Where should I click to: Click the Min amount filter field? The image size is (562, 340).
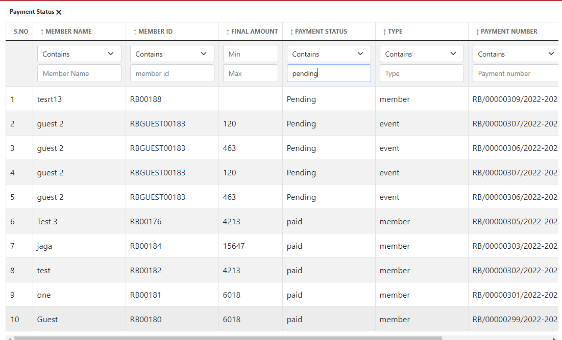tap(250, 53)
